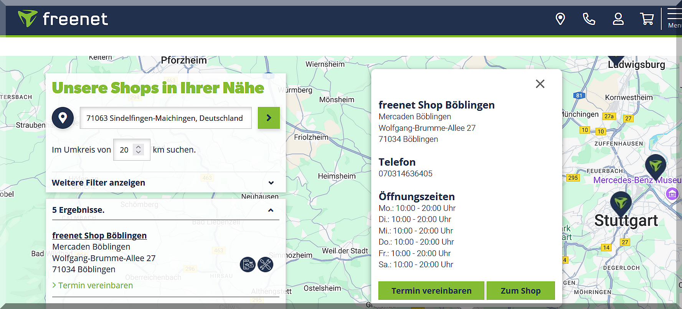
Task: Click the phone contact icon in header
Action: pos(589,19)
